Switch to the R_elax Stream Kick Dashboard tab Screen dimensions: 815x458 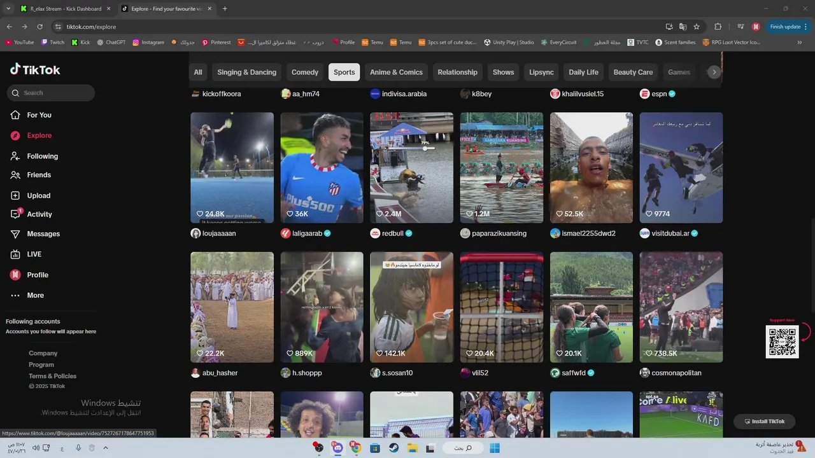(x=66, y=9)
